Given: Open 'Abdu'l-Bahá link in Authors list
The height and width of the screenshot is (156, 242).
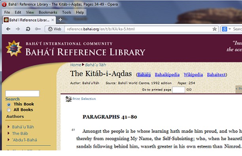Looking at the screenshot, I should coord(25,140).
